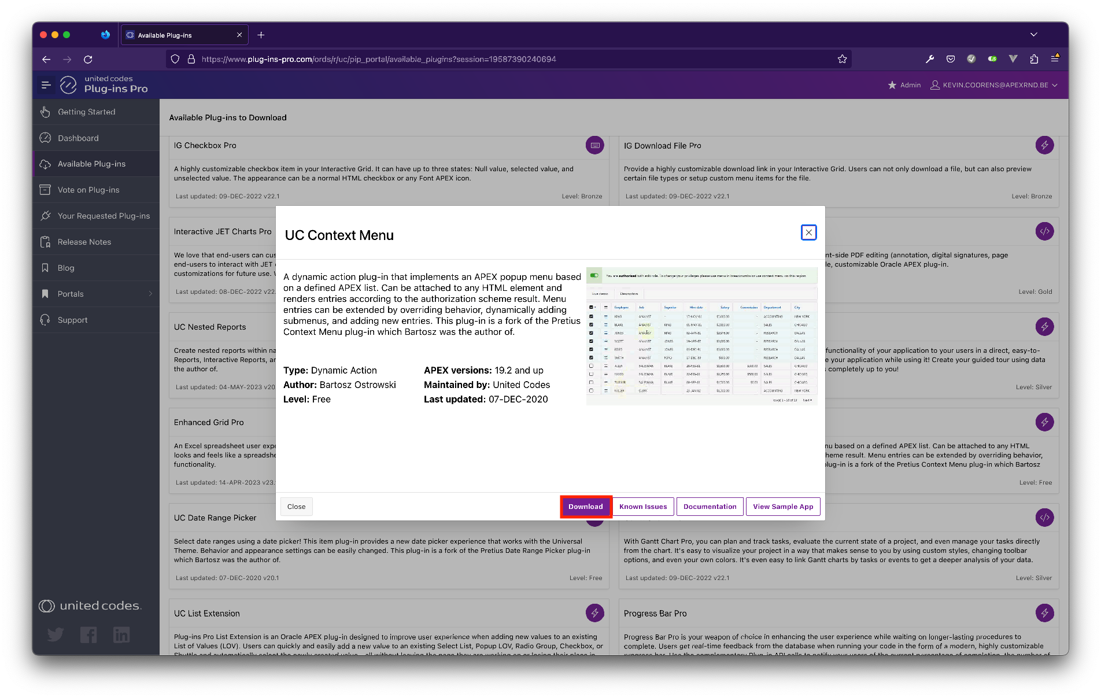
Task: Open the IG Checkbox Pro card title
Action: 205,145
